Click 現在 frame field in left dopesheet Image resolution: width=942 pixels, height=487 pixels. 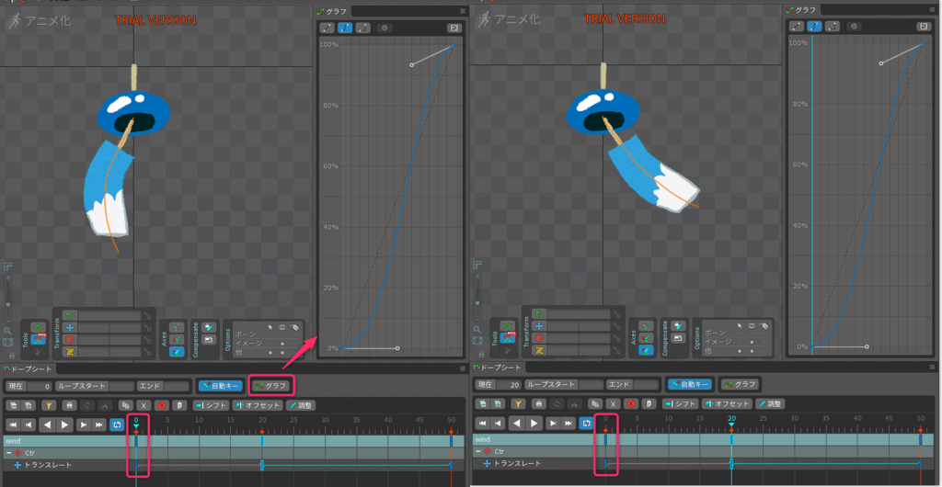click(29, 386)
